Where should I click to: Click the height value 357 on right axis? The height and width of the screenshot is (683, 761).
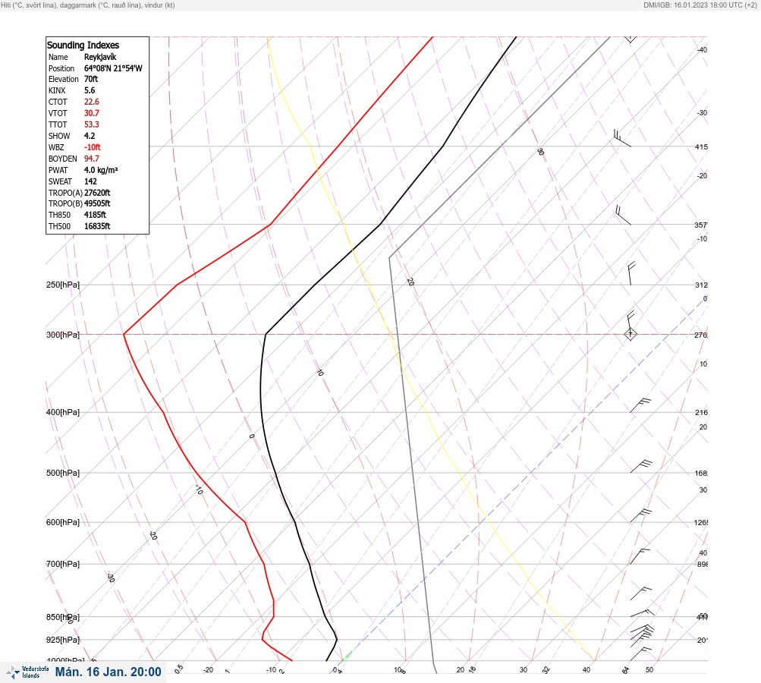click(x=701, y=225)
